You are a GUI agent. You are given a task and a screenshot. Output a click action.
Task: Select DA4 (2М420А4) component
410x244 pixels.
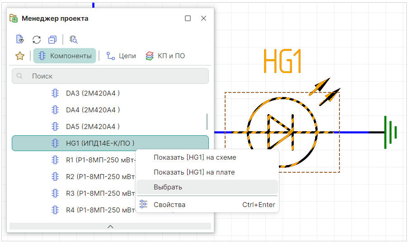pos(93,110)
